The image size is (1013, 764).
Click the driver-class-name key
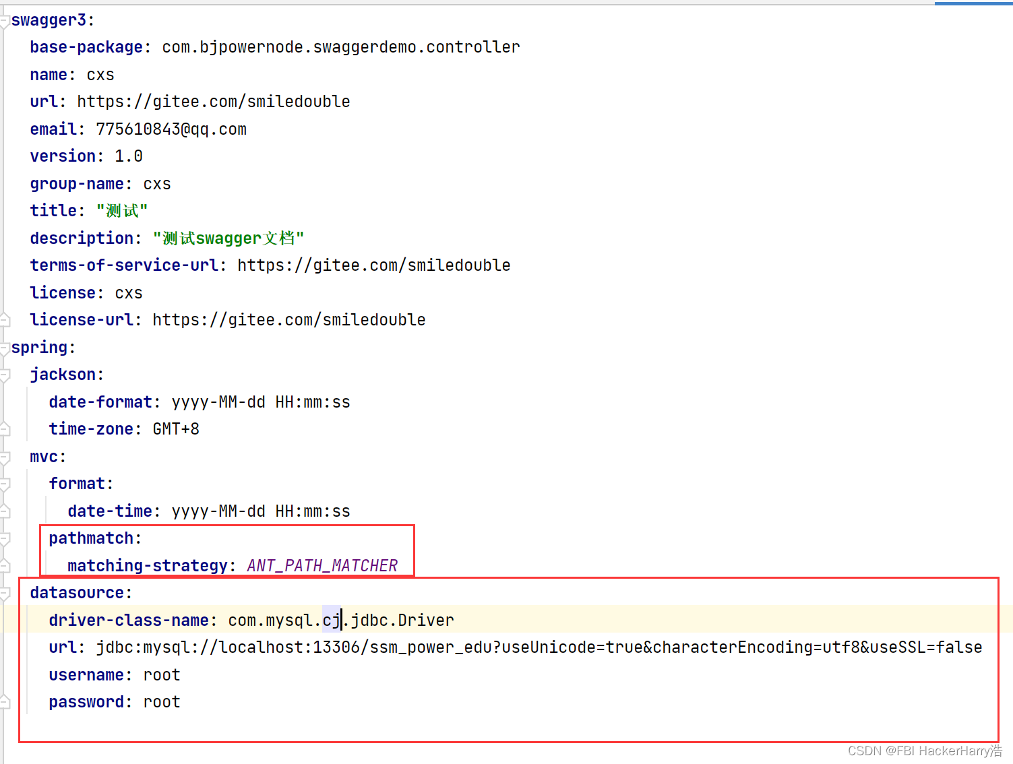[x=129, y=620]
